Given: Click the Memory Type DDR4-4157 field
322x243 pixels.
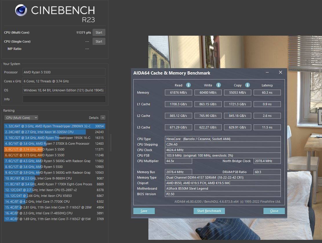Looking at the screenshot, I should click(223, 177).
